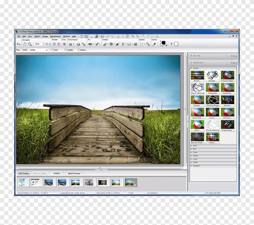Select the Text tool in Create
The image size is (254, 225).
tap(123, 44)
